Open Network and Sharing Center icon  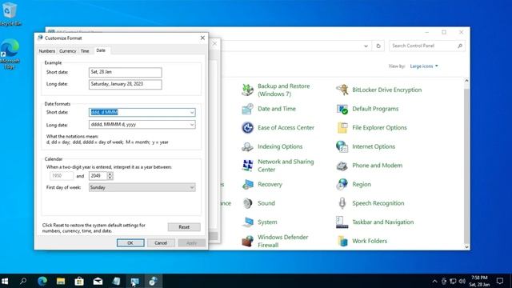point(247,166)
